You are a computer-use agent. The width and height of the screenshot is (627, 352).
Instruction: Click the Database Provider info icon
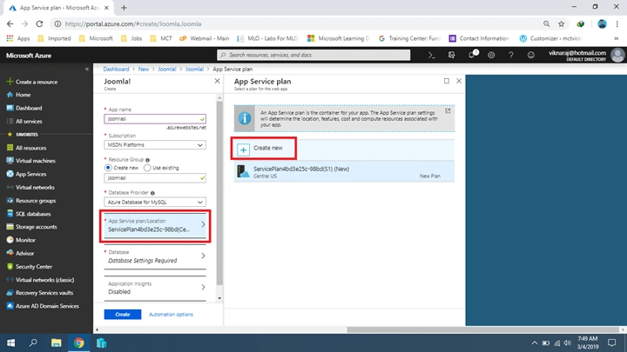coord(152,193)
